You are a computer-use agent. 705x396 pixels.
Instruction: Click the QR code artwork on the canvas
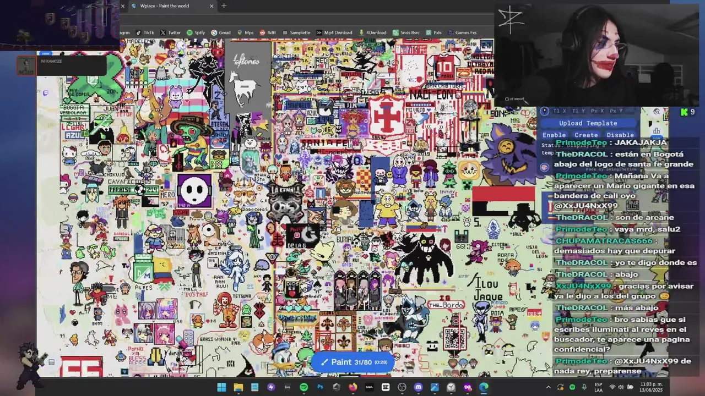click(x=454, y=338)
